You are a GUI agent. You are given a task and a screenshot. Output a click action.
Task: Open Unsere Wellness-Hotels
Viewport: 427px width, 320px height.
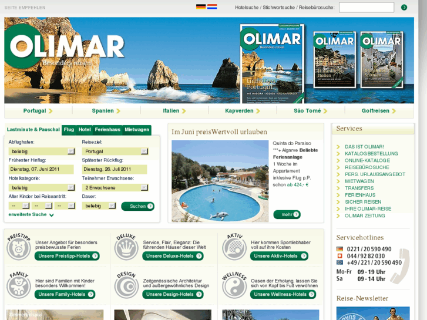[x=283, y=294]
